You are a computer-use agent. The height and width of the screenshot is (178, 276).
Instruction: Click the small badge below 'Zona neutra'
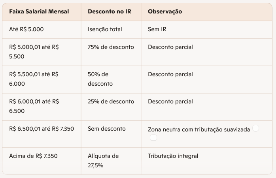click(153, 137)
